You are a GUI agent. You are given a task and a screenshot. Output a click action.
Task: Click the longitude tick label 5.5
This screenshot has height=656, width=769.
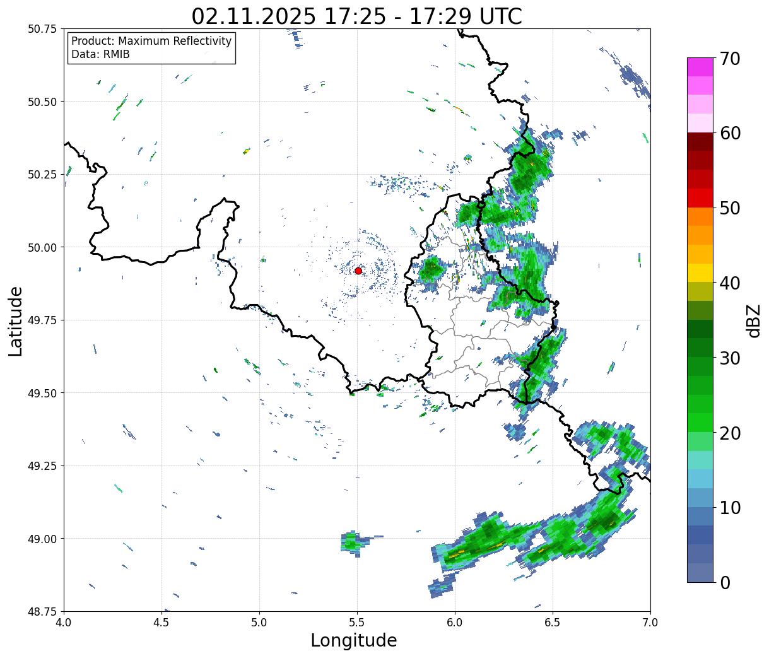pos(357,623)
